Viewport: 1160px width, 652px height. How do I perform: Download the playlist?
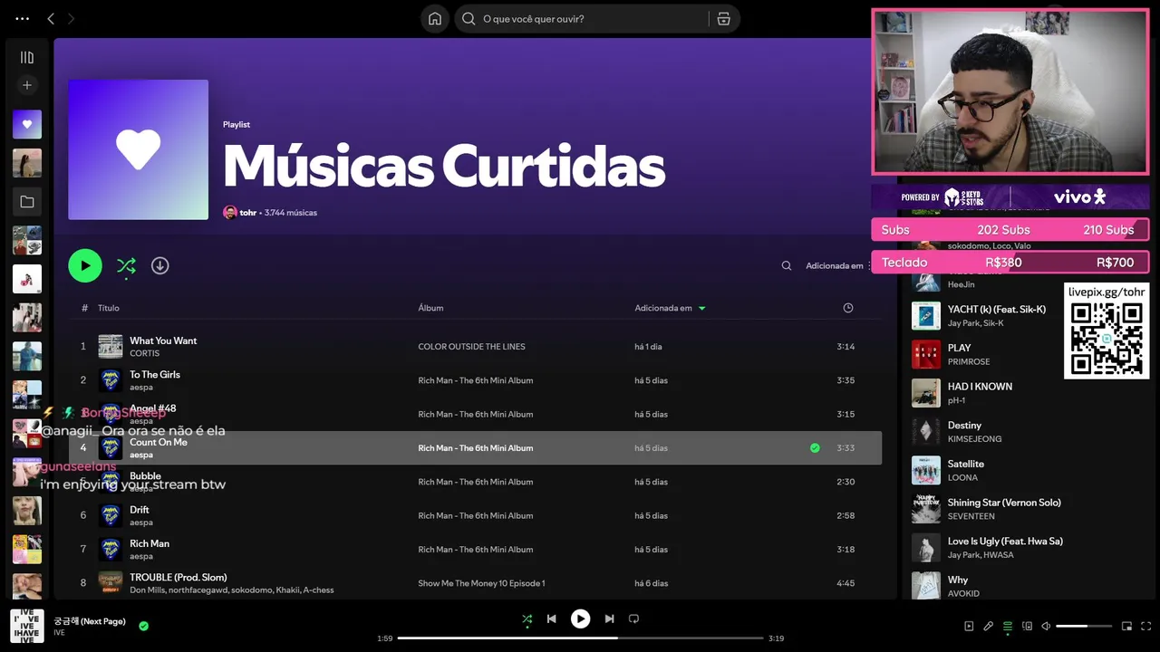pos(159,265)
